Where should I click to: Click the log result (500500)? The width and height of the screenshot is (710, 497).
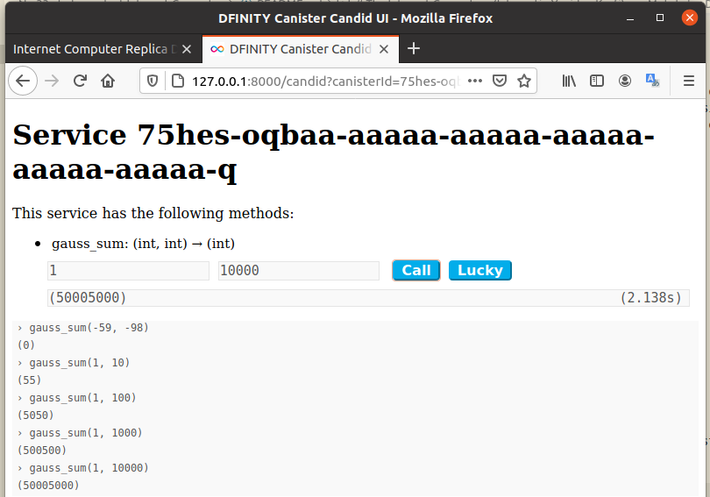(42, 451)
